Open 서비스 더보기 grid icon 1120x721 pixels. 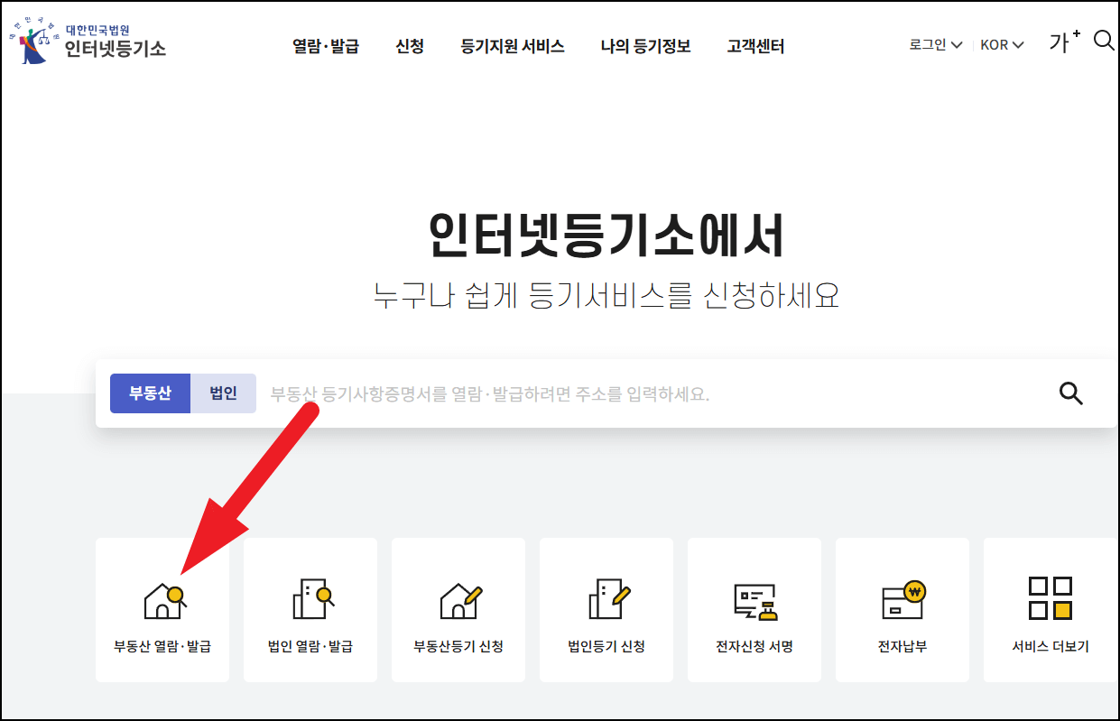coord(1051,598)
